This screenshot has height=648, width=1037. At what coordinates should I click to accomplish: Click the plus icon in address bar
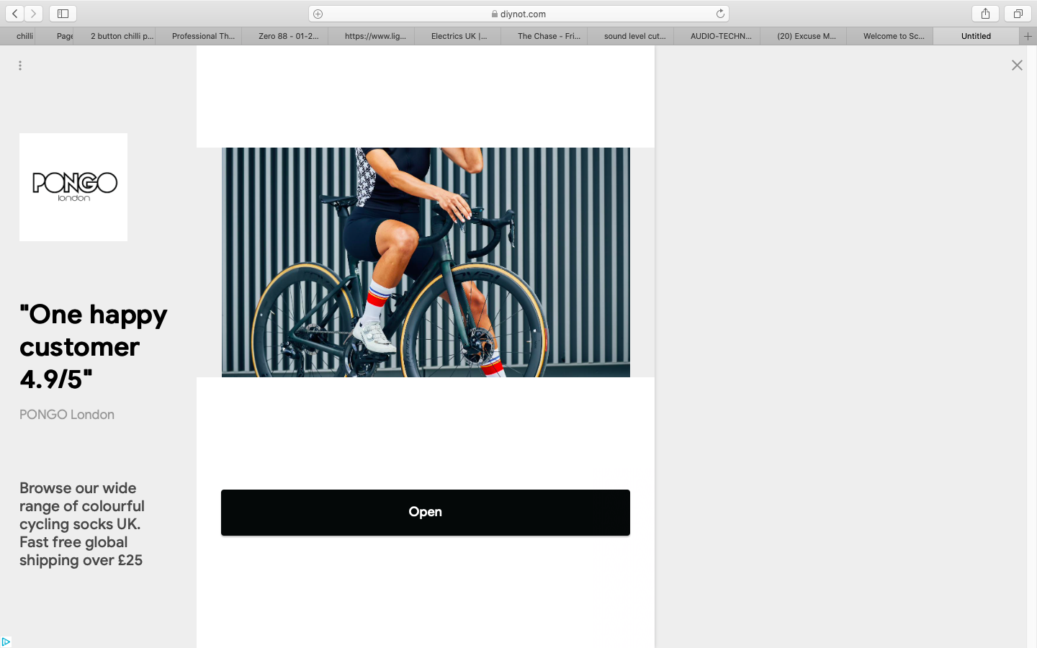click(318, 14)
